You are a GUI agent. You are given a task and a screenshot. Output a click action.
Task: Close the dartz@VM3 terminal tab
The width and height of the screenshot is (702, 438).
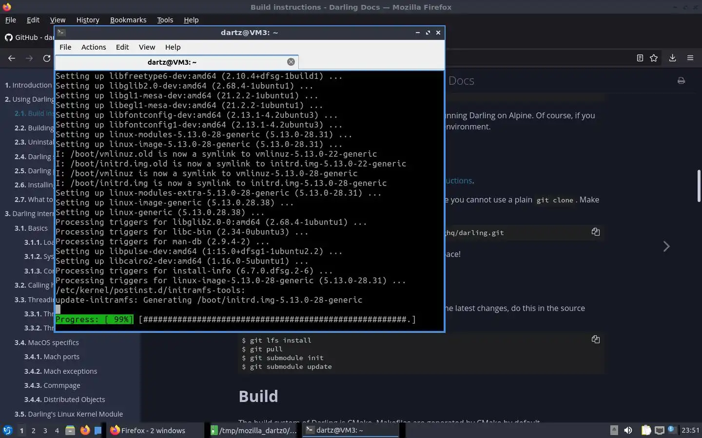click(x=291, y=62)
